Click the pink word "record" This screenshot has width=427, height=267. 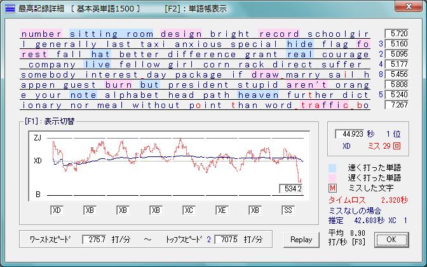pos(279,34)
